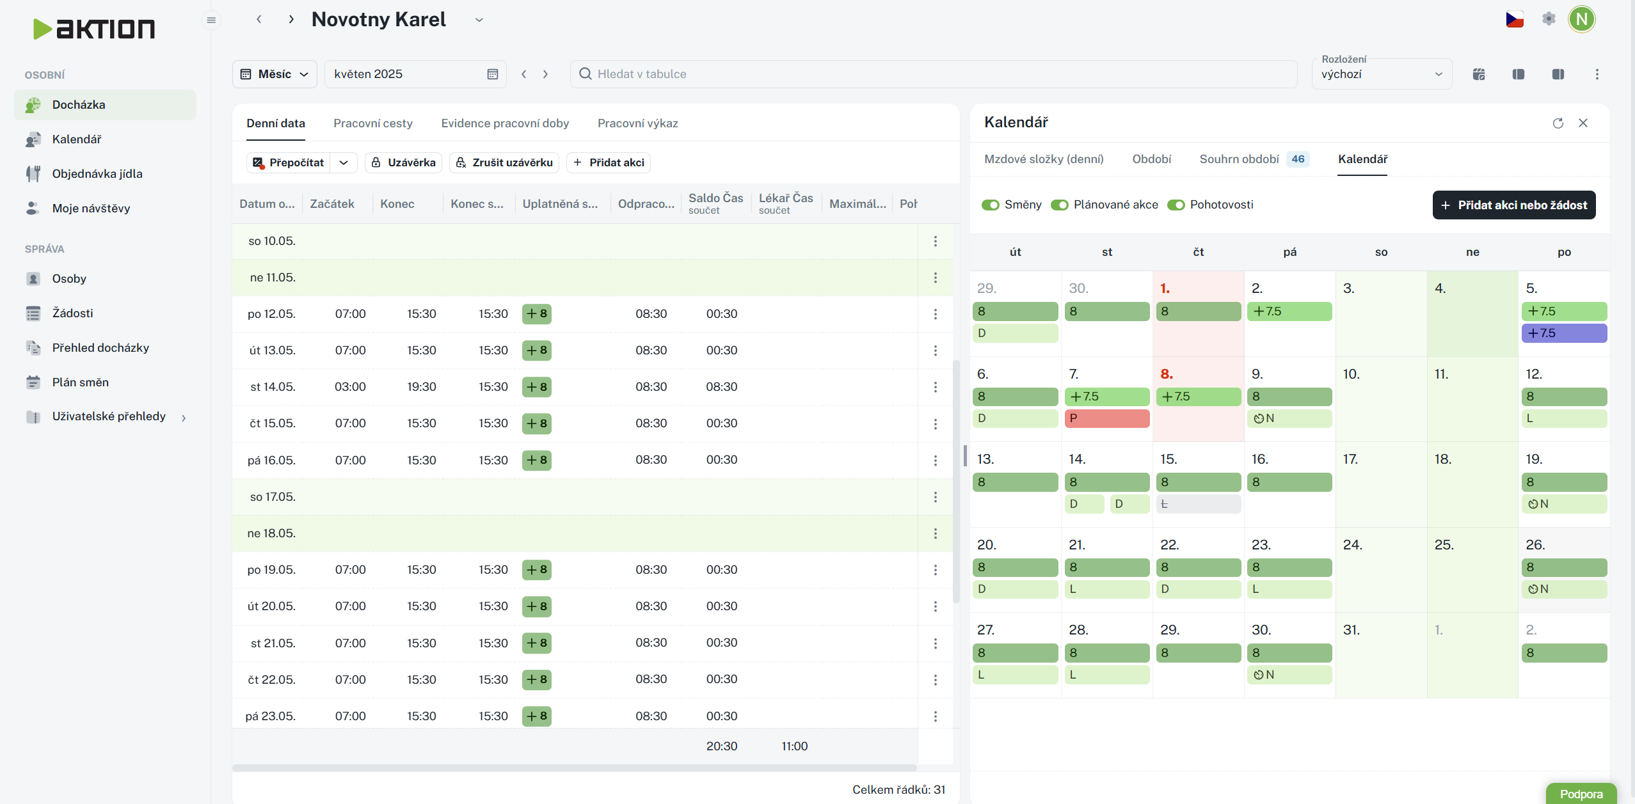
Task: Open row menu for st 14.05.
Action: pyautogui.click(x=935, y=387)
